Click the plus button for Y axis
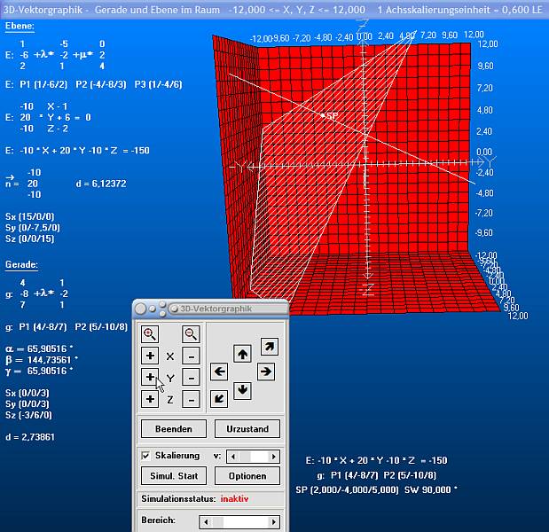The height and width of the screenshot is (532, 549). pos(150,378)
